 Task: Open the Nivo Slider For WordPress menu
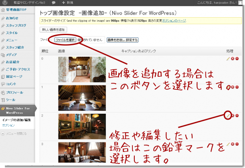(x=17, y=110)
